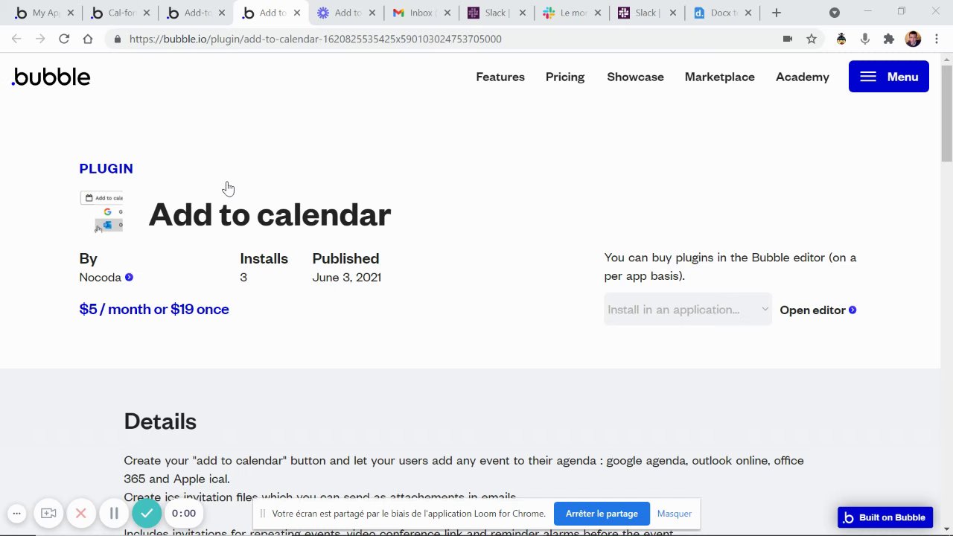
Task: Click the Add to calendar plugin thumbnail
Action: [x=102, y=212]
